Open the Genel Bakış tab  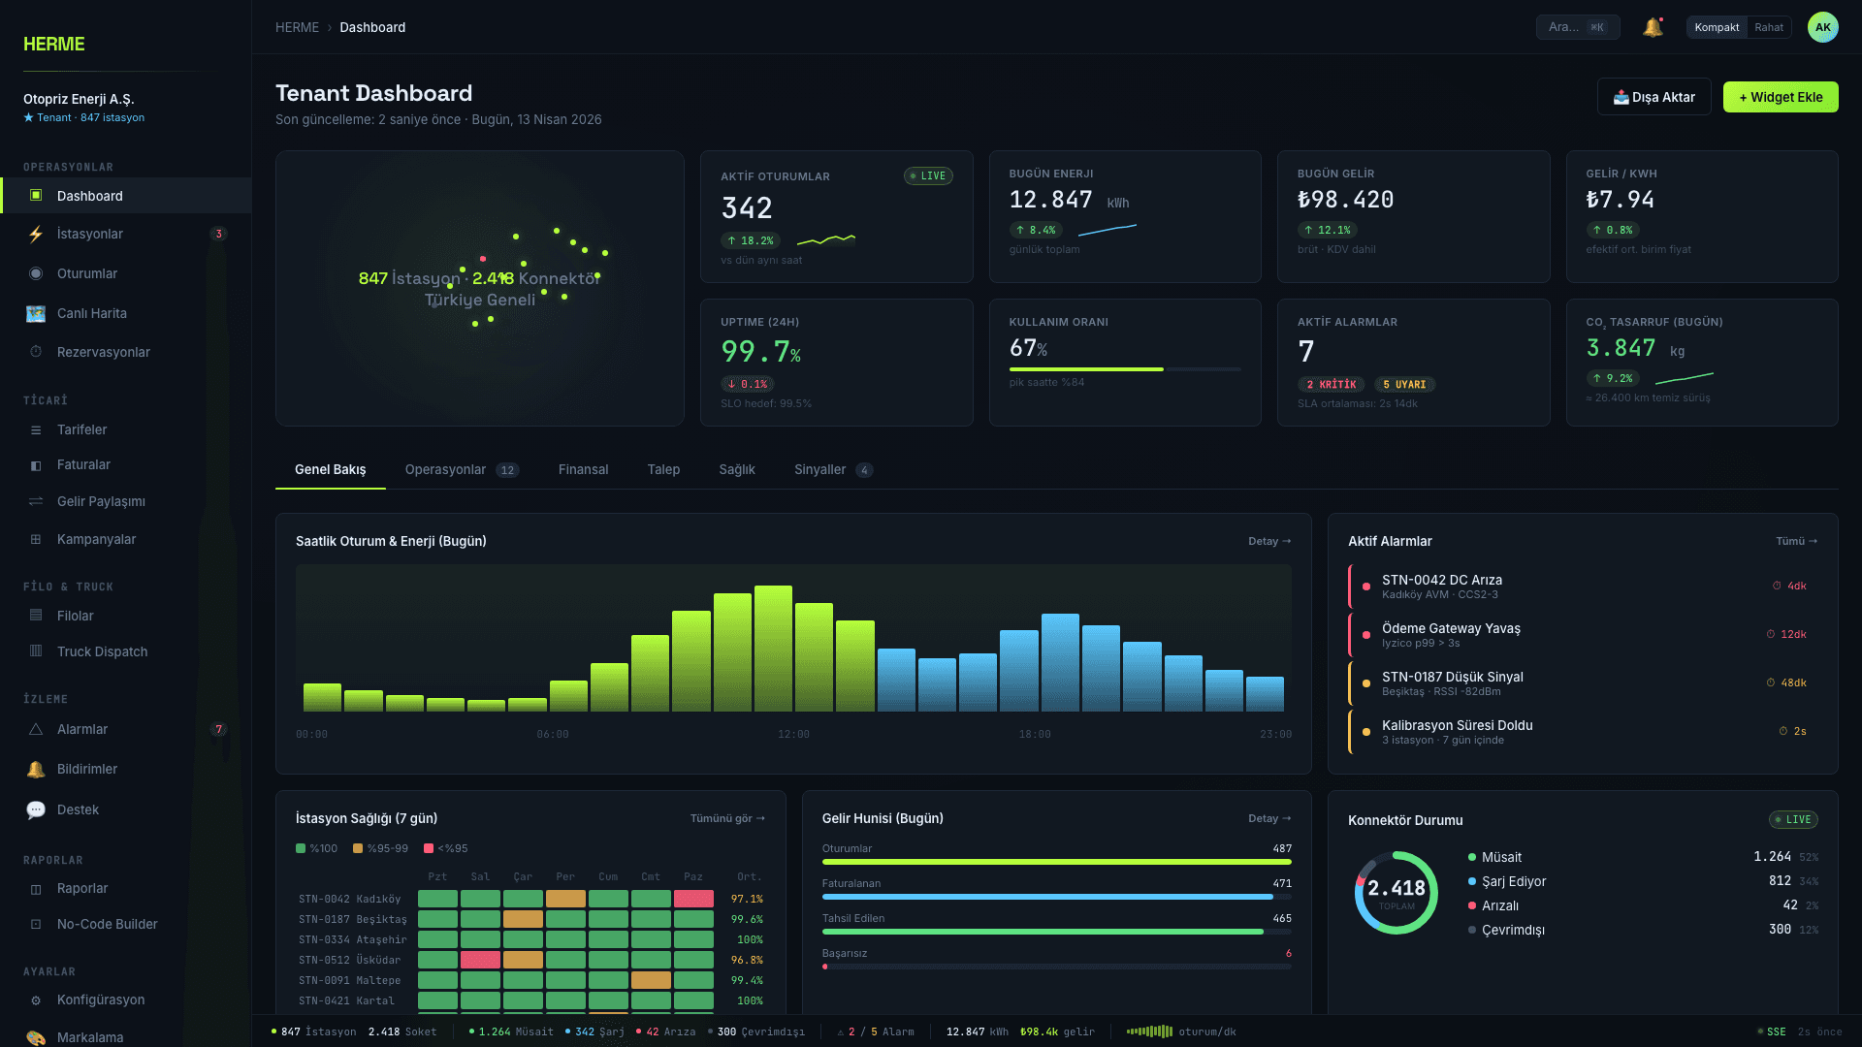pyautogui.click(x=331, y=469)
